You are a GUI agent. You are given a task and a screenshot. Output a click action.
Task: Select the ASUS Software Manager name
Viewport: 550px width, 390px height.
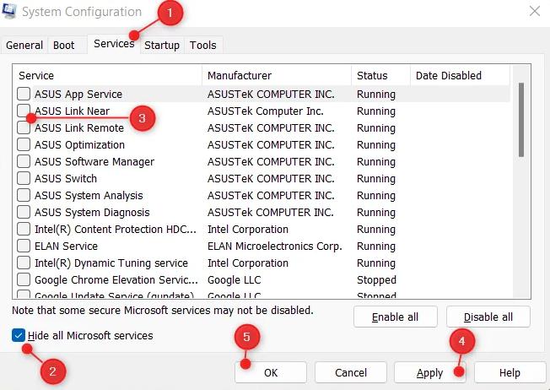point(94,161)
